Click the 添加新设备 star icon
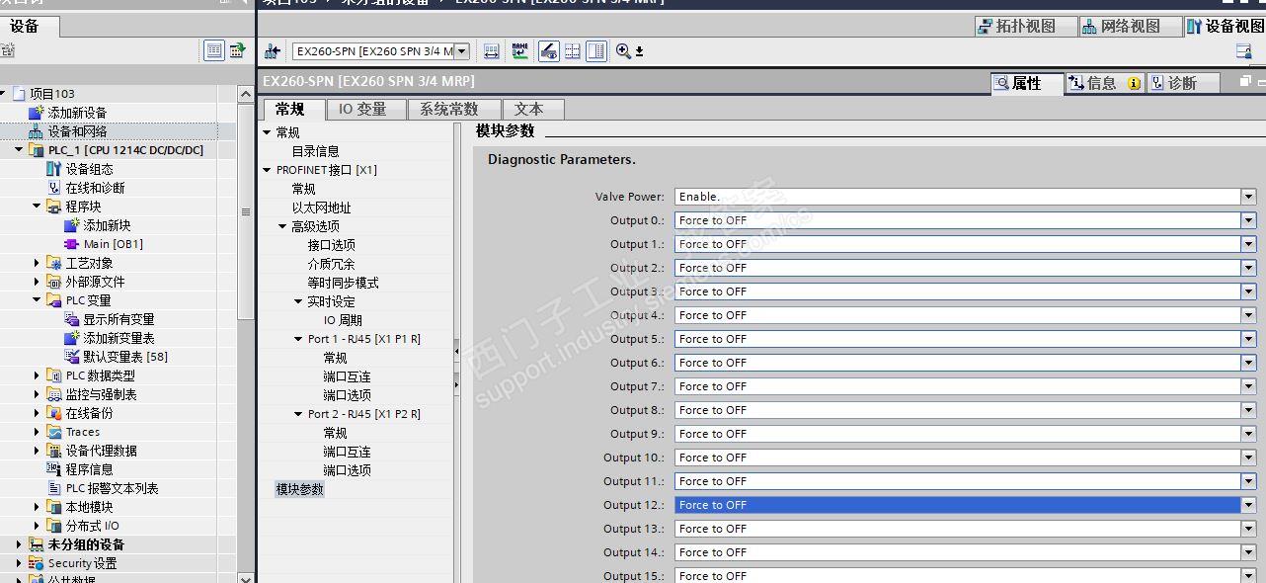 tap(37, 113)
